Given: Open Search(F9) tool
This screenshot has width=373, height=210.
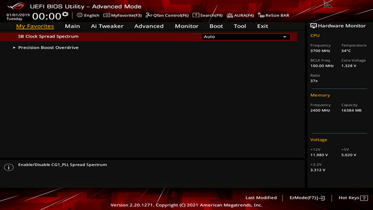Looking at the screenshot, I should click(x=208, y=15).
